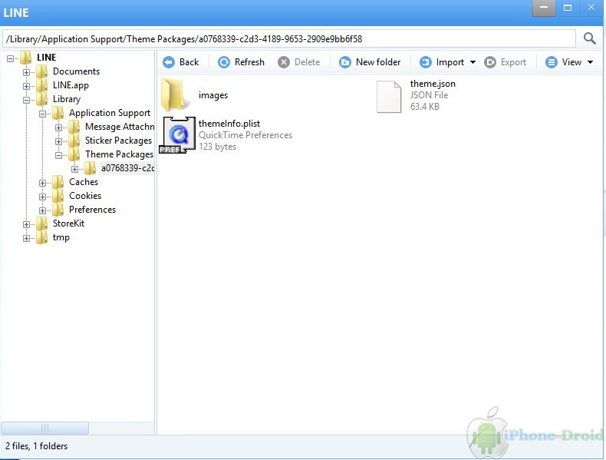Click the LINE.app folder icon
Viewport: 606px width, 460px height.
pyautogui.click(x=41, y=85)
